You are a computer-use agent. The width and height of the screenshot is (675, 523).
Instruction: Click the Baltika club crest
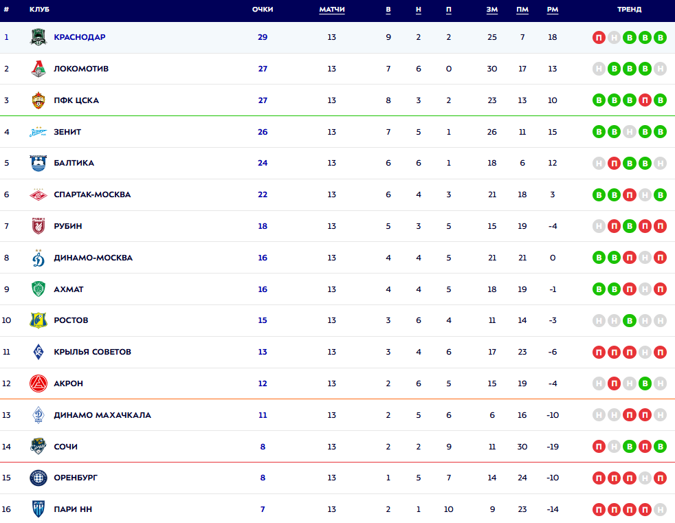click(x=38, y=164)
